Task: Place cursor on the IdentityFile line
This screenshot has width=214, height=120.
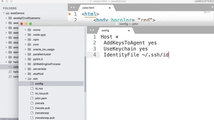Action: 136,55
